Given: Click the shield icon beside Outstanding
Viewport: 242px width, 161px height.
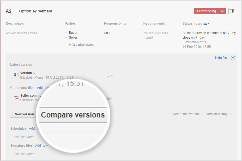Looking at the screenshot, I should [232, 11].
